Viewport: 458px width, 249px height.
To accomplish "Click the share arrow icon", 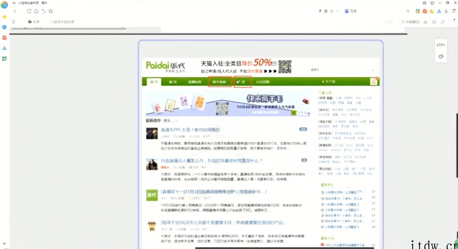I will (443, 22).
